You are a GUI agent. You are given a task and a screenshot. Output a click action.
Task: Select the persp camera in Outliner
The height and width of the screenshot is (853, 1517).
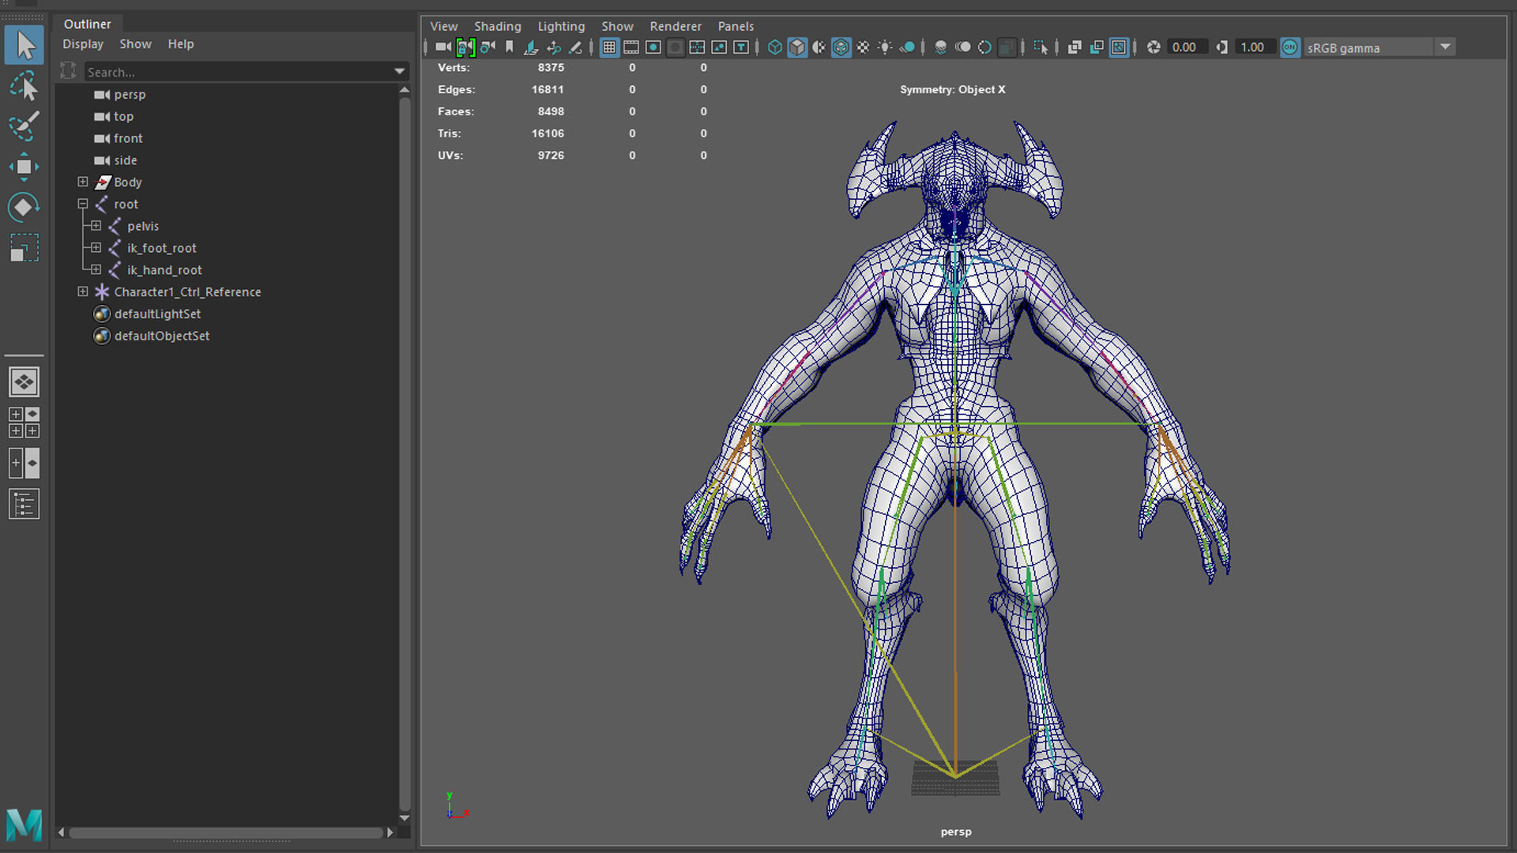point(130,94)
